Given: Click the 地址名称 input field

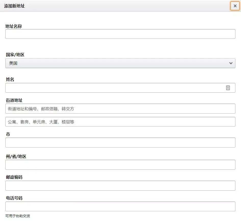Looking at the screenshot, I should tap(120, 34).
